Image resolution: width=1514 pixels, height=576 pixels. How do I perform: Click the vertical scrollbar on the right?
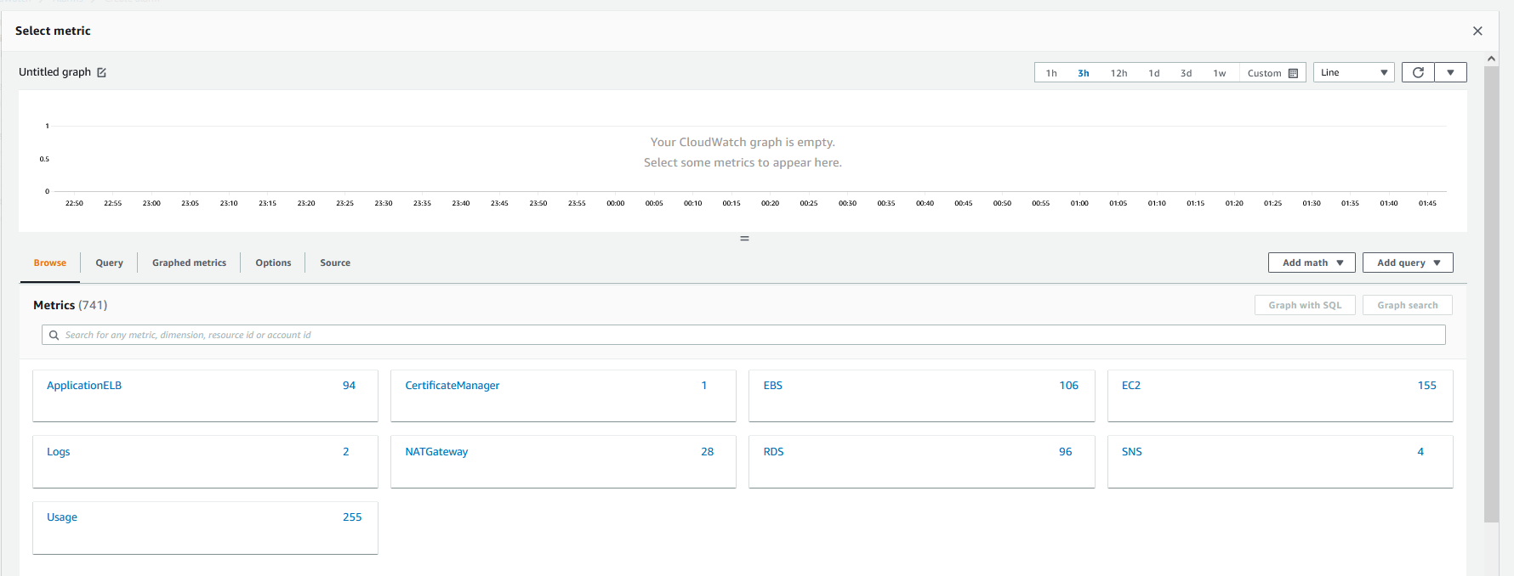coord(1491,289)
